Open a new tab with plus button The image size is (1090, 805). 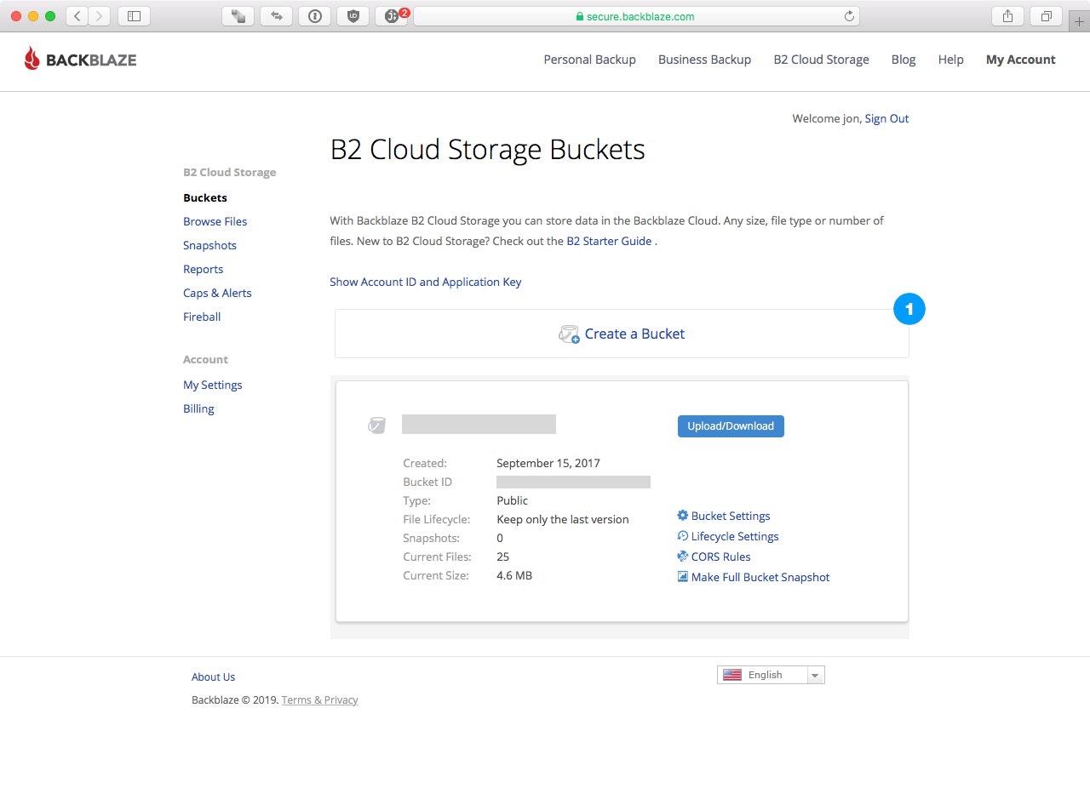click(x=1079, y=21)
